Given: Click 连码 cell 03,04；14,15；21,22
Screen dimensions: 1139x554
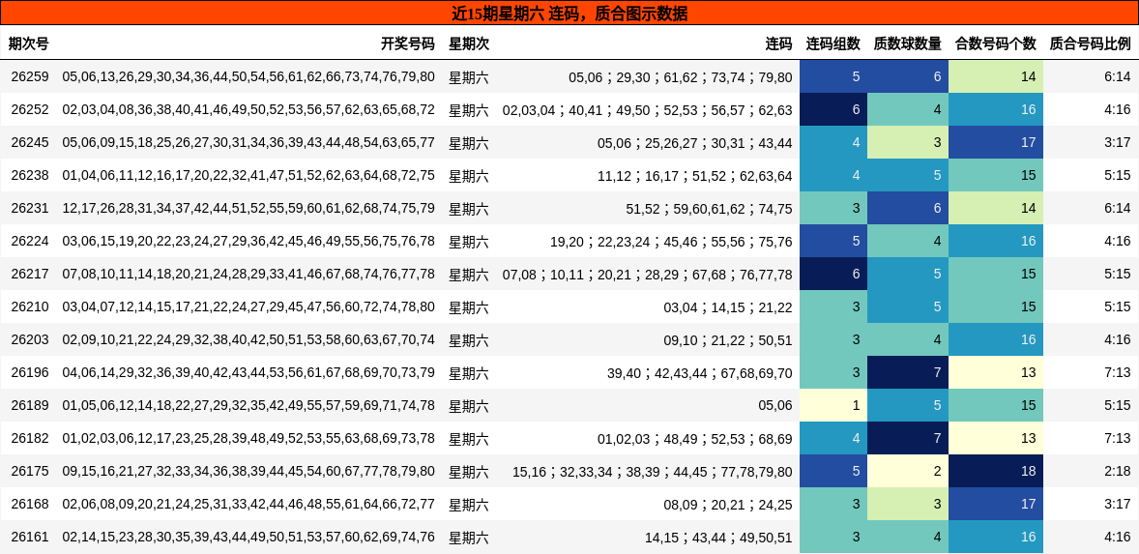Looking at the screenshot, I should [728, 307].
